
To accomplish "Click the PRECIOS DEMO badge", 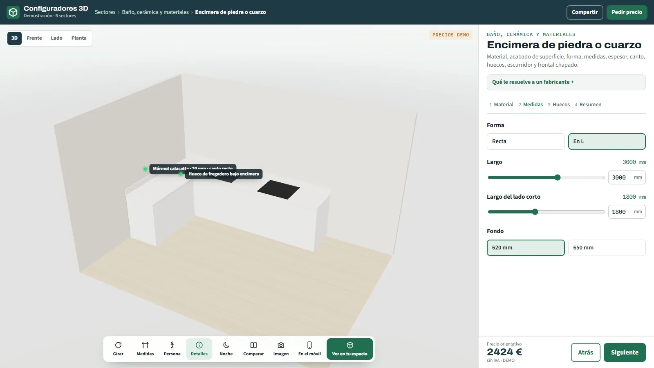I will (x=450, y=35).
